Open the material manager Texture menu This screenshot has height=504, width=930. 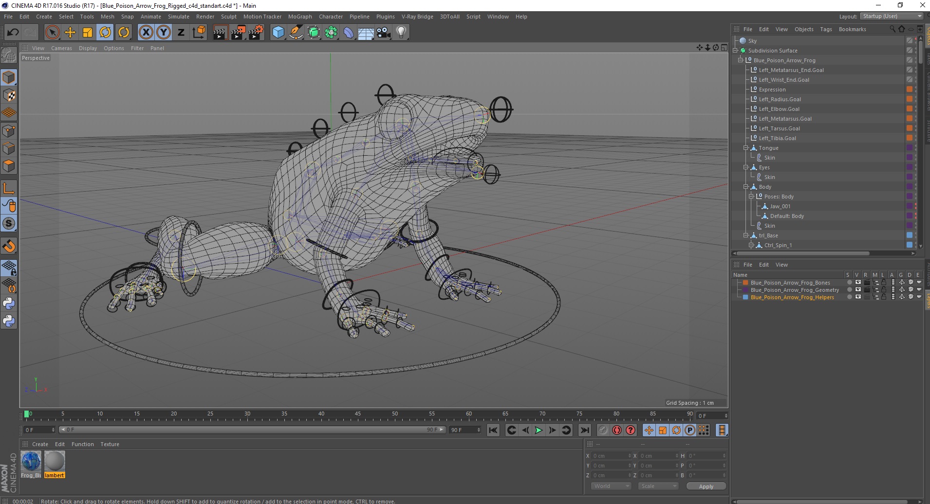110,444
